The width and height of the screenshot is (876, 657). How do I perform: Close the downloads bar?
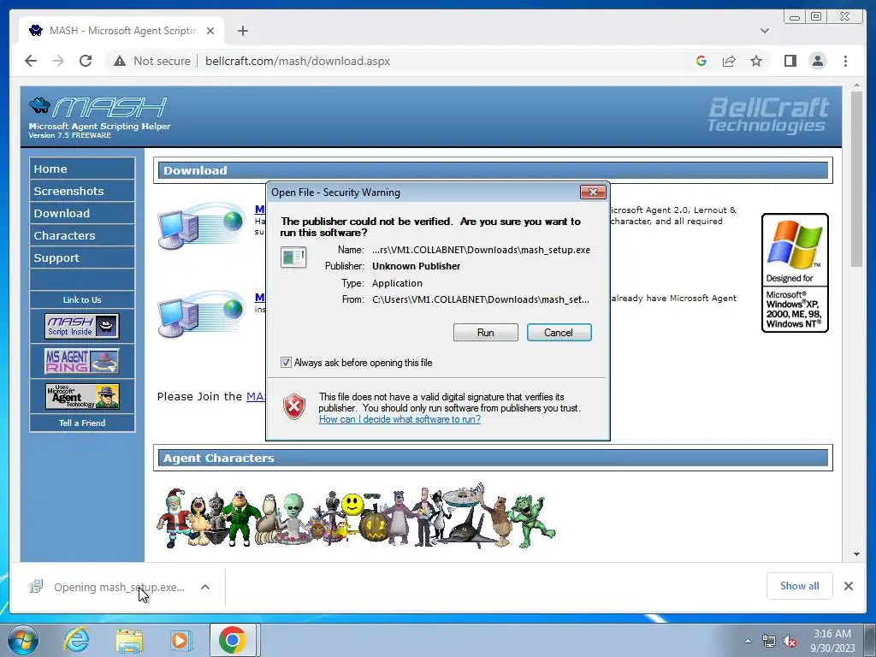point(848,586)
